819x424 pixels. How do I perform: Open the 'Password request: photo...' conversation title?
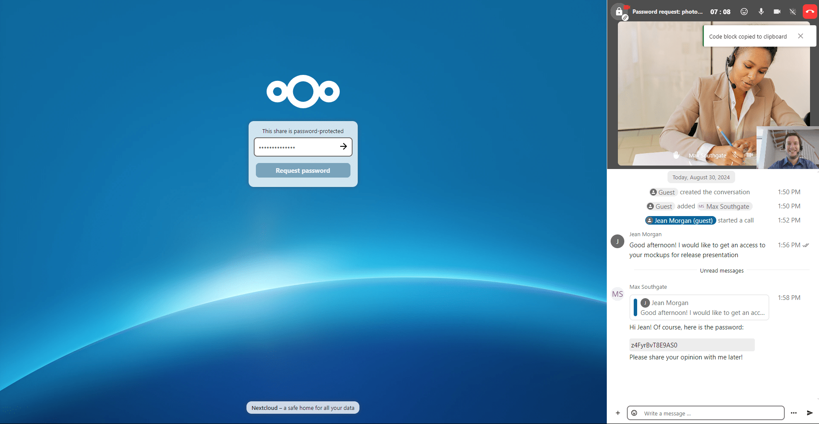(668, 12)
